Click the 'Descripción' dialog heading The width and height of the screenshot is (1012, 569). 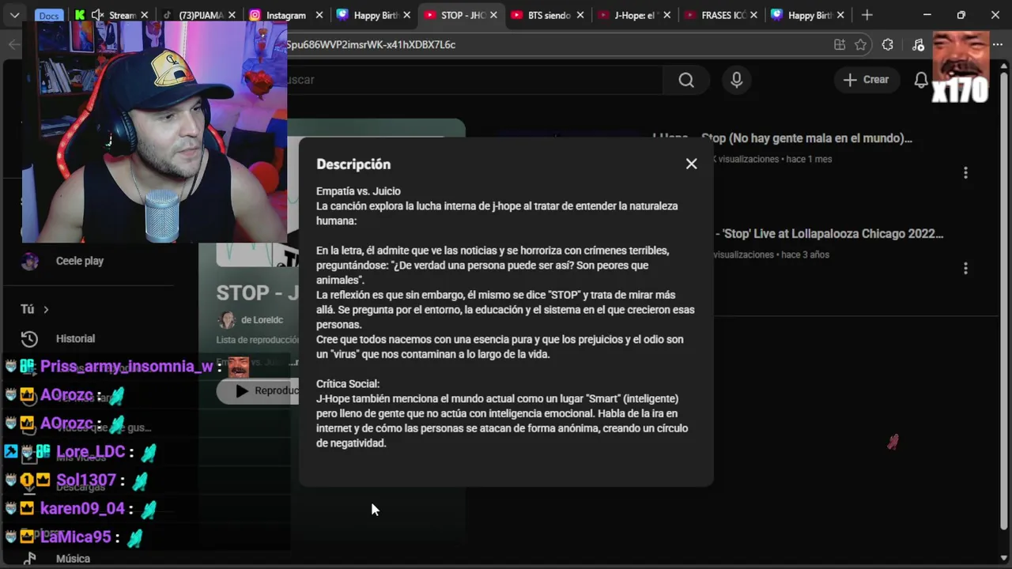(x=353, y=164)
